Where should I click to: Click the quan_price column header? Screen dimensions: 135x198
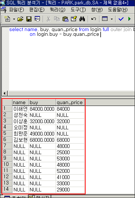(x=70, y=103)
